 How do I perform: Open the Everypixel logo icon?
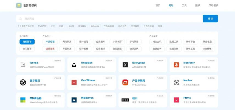125,65
